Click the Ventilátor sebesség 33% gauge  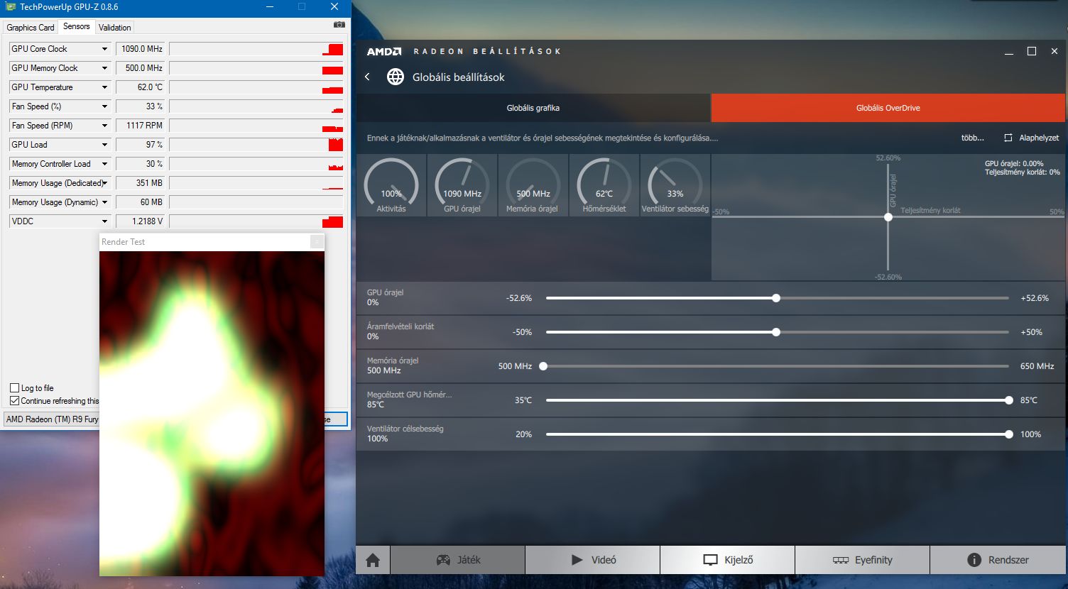[x=675, y=185]
